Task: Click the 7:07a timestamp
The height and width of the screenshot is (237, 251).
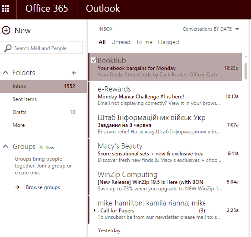Action: tap(233, 125)
